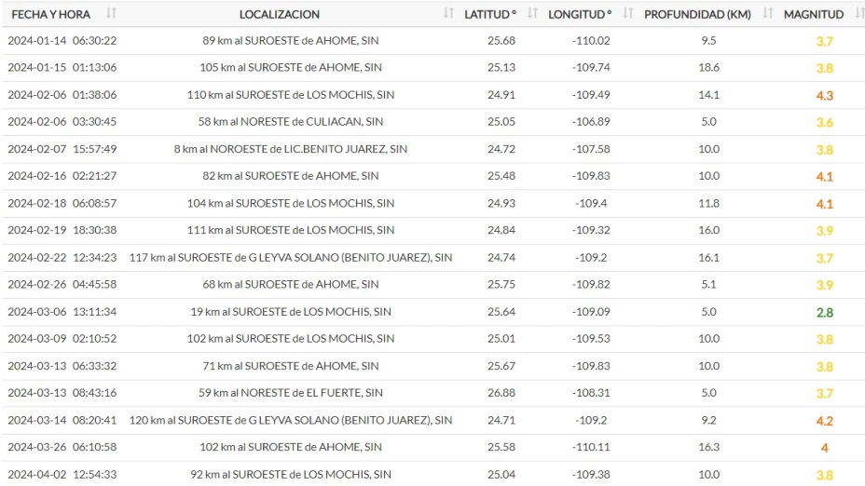Image resolution: width=865 pixels, height=486 pixels.
Task: Select '59 km al NORESTE de EL FUERTE' location
Action: tap(291, 393)
